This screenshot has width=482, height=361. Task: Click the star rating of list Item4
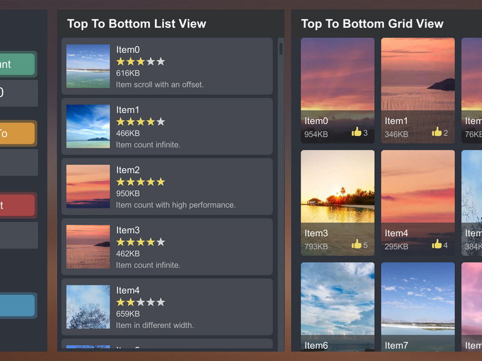click(140, 303)
